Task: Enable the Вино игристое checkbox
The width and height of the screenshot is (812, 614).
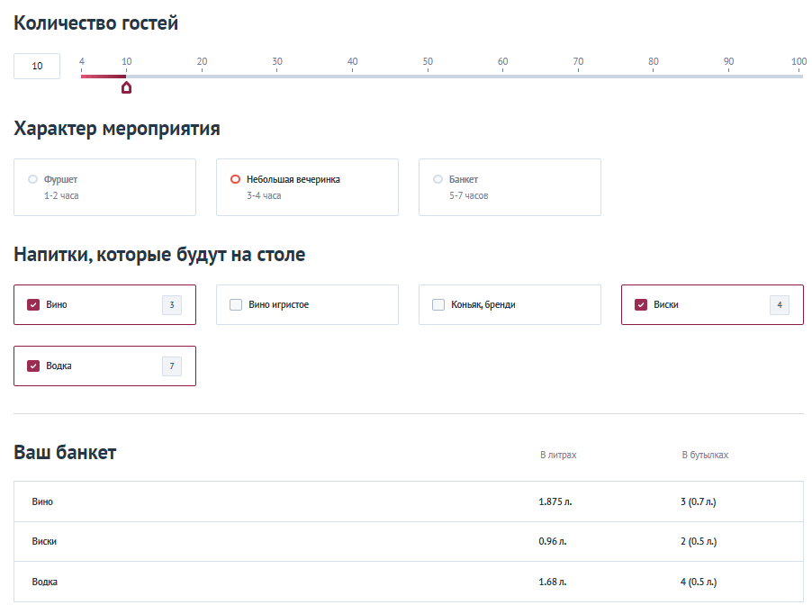Action: [x=236, y=305]
